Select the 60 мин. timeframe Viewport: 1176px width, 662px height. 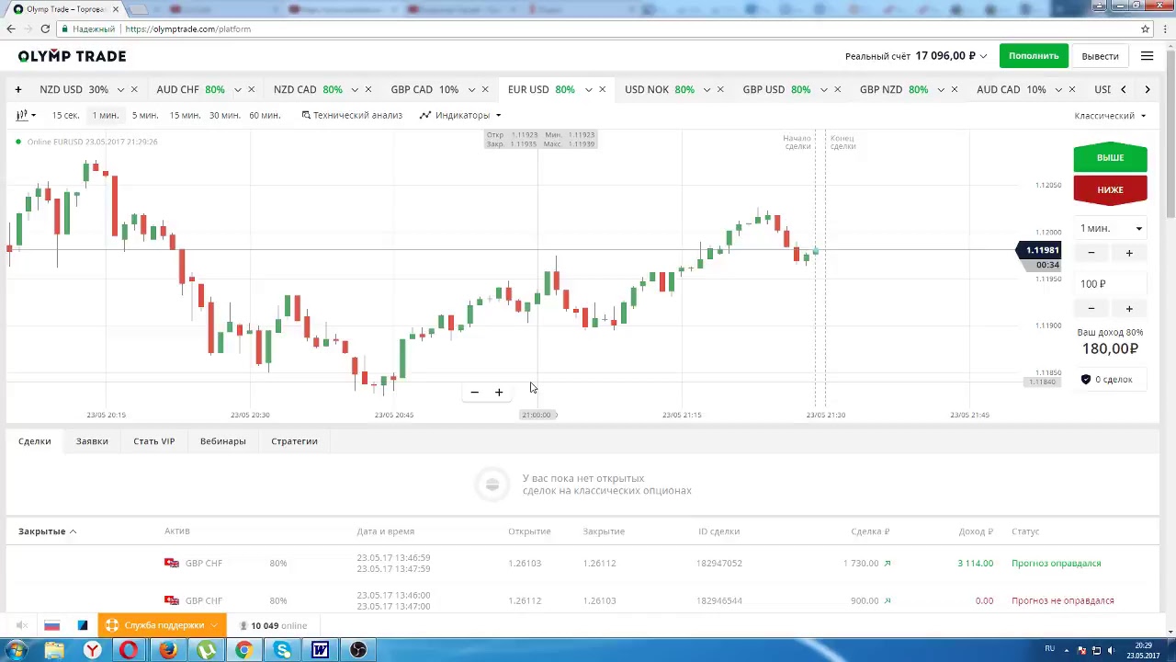(265, 115)
